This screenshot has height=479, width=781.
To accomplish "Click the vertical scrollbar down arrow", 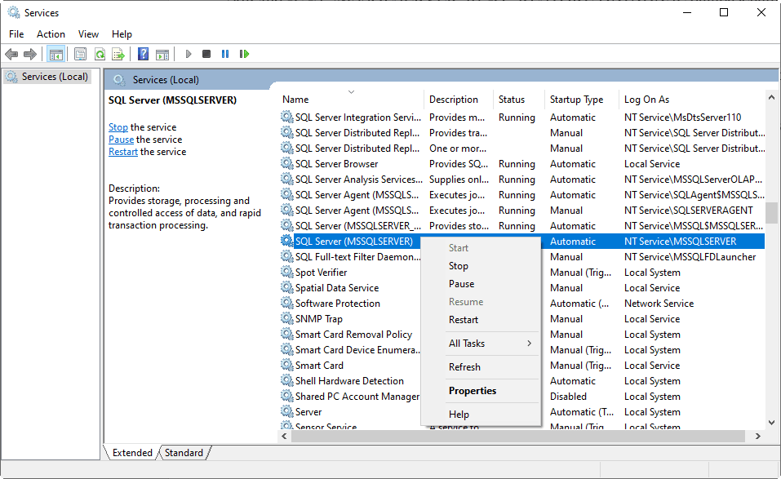I will (x=772, y=422).
